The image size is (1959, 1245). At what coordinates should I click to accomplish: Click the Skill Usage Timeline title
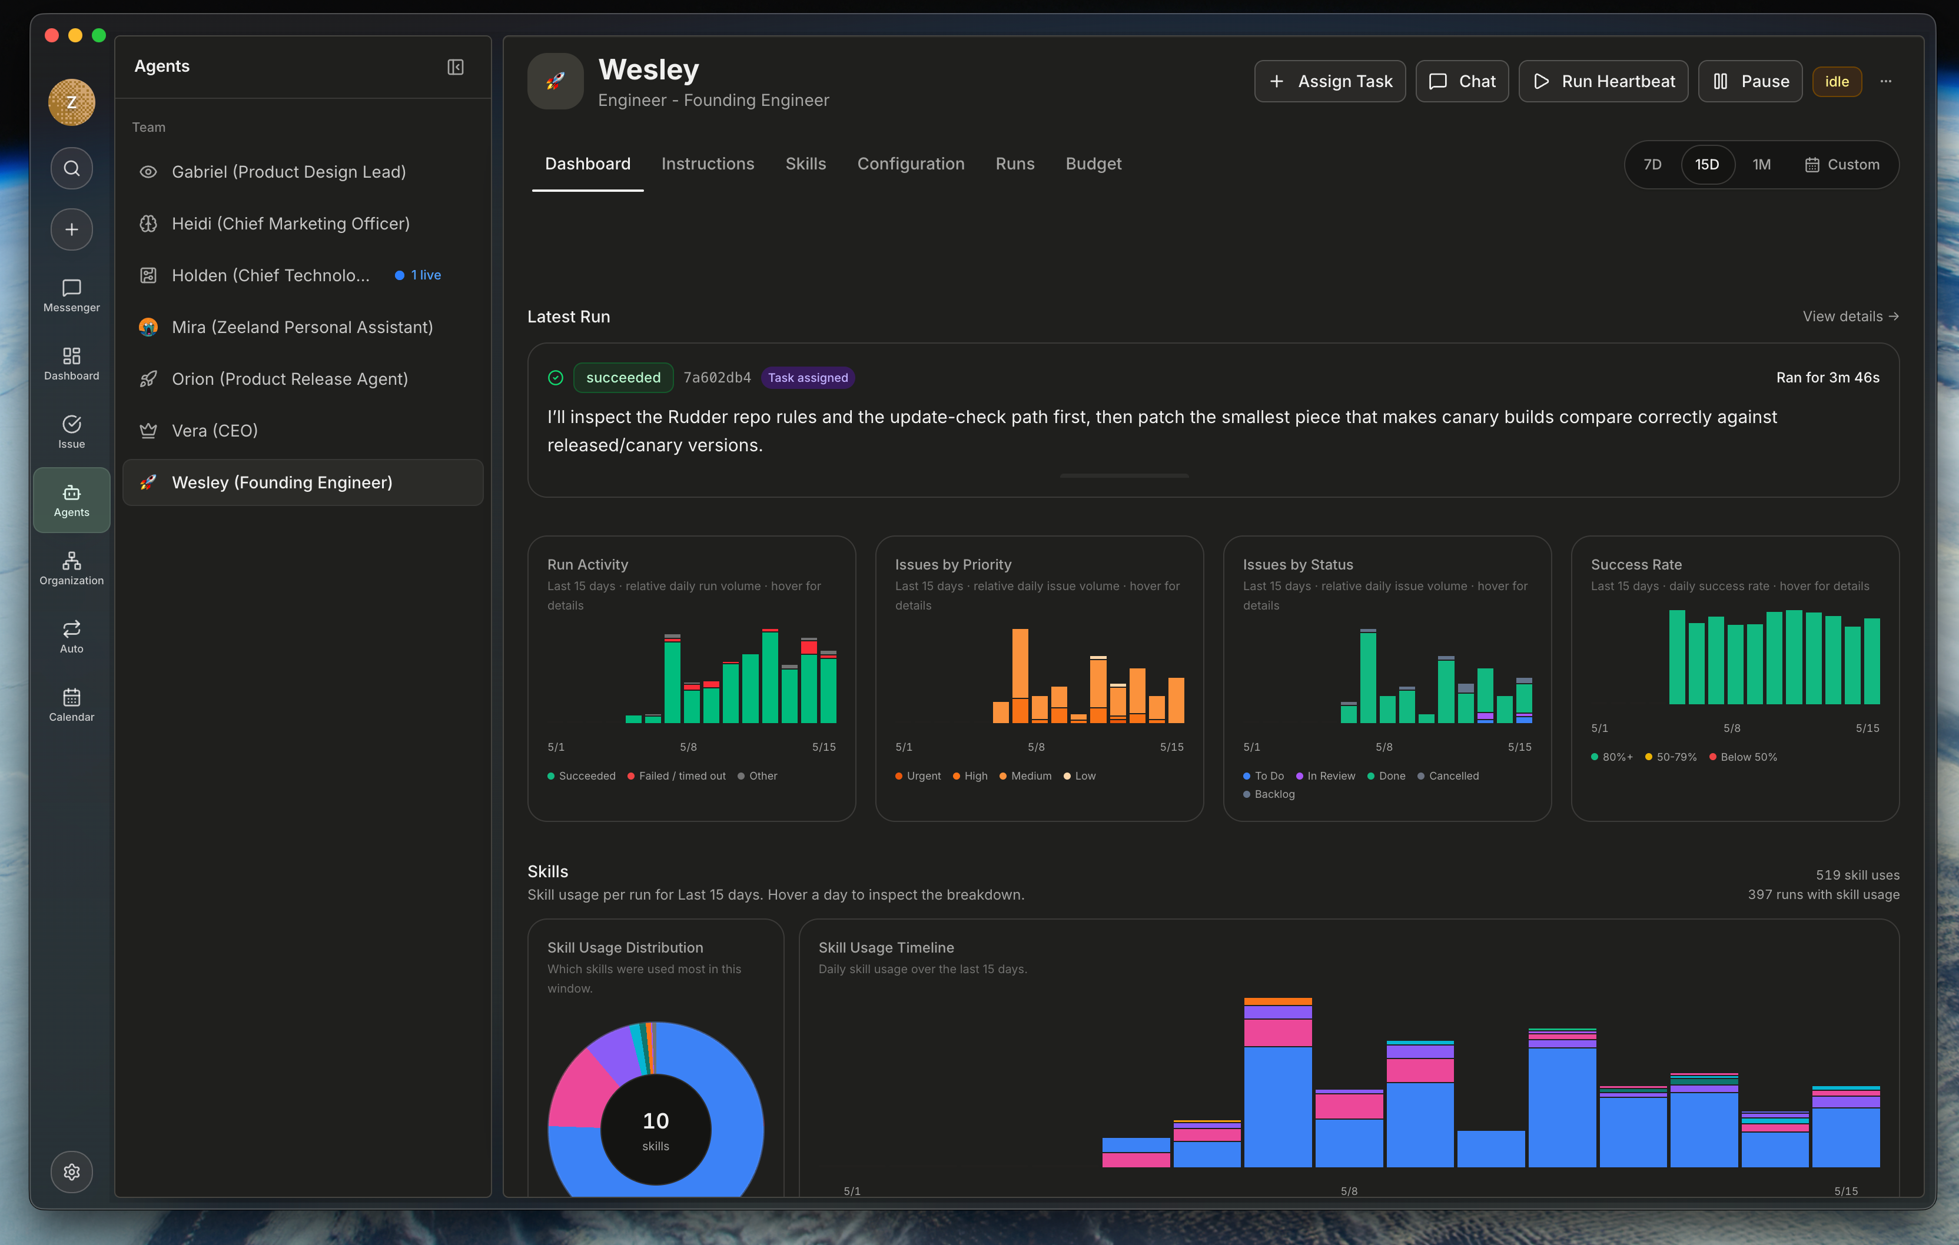click(886, 947)
